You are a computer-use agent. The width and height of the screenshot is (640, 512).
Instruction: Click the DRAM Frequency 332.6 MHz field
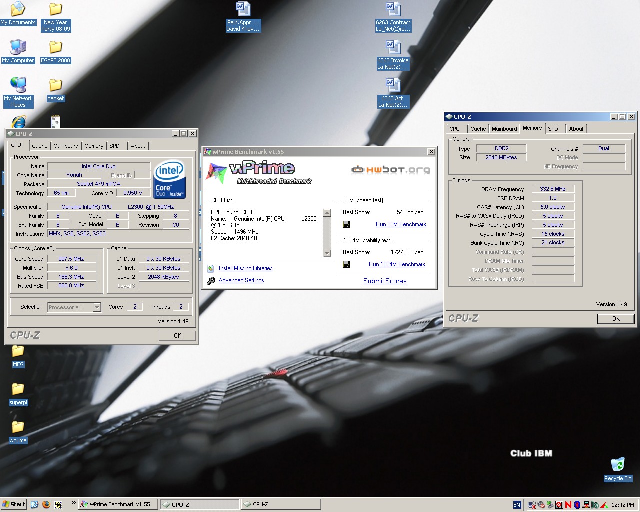click(x=553, y=189)
